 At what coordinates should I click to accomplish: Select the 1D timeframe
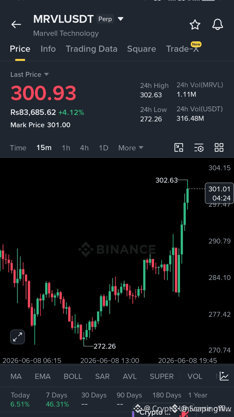pos(103,148)
